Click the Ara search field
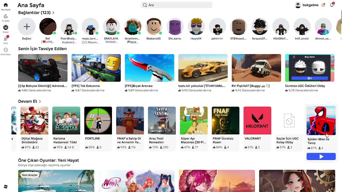342x192 pixels. point(177,5)
